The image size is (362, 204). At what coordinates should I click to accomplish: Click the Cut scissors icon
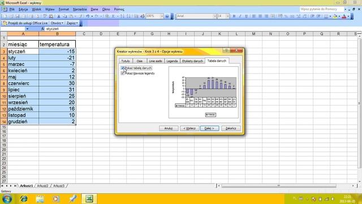pos(59,16)
